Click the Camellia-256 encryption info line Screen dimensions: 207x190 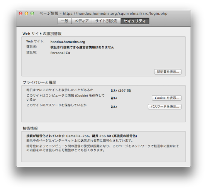click(x=81, y=136)
